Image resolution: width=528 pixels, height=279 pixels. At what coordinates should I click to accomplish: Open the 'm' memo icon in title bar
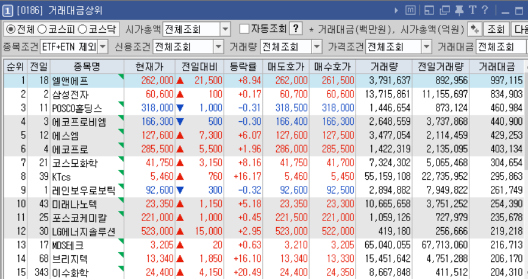tap(410, 10)
